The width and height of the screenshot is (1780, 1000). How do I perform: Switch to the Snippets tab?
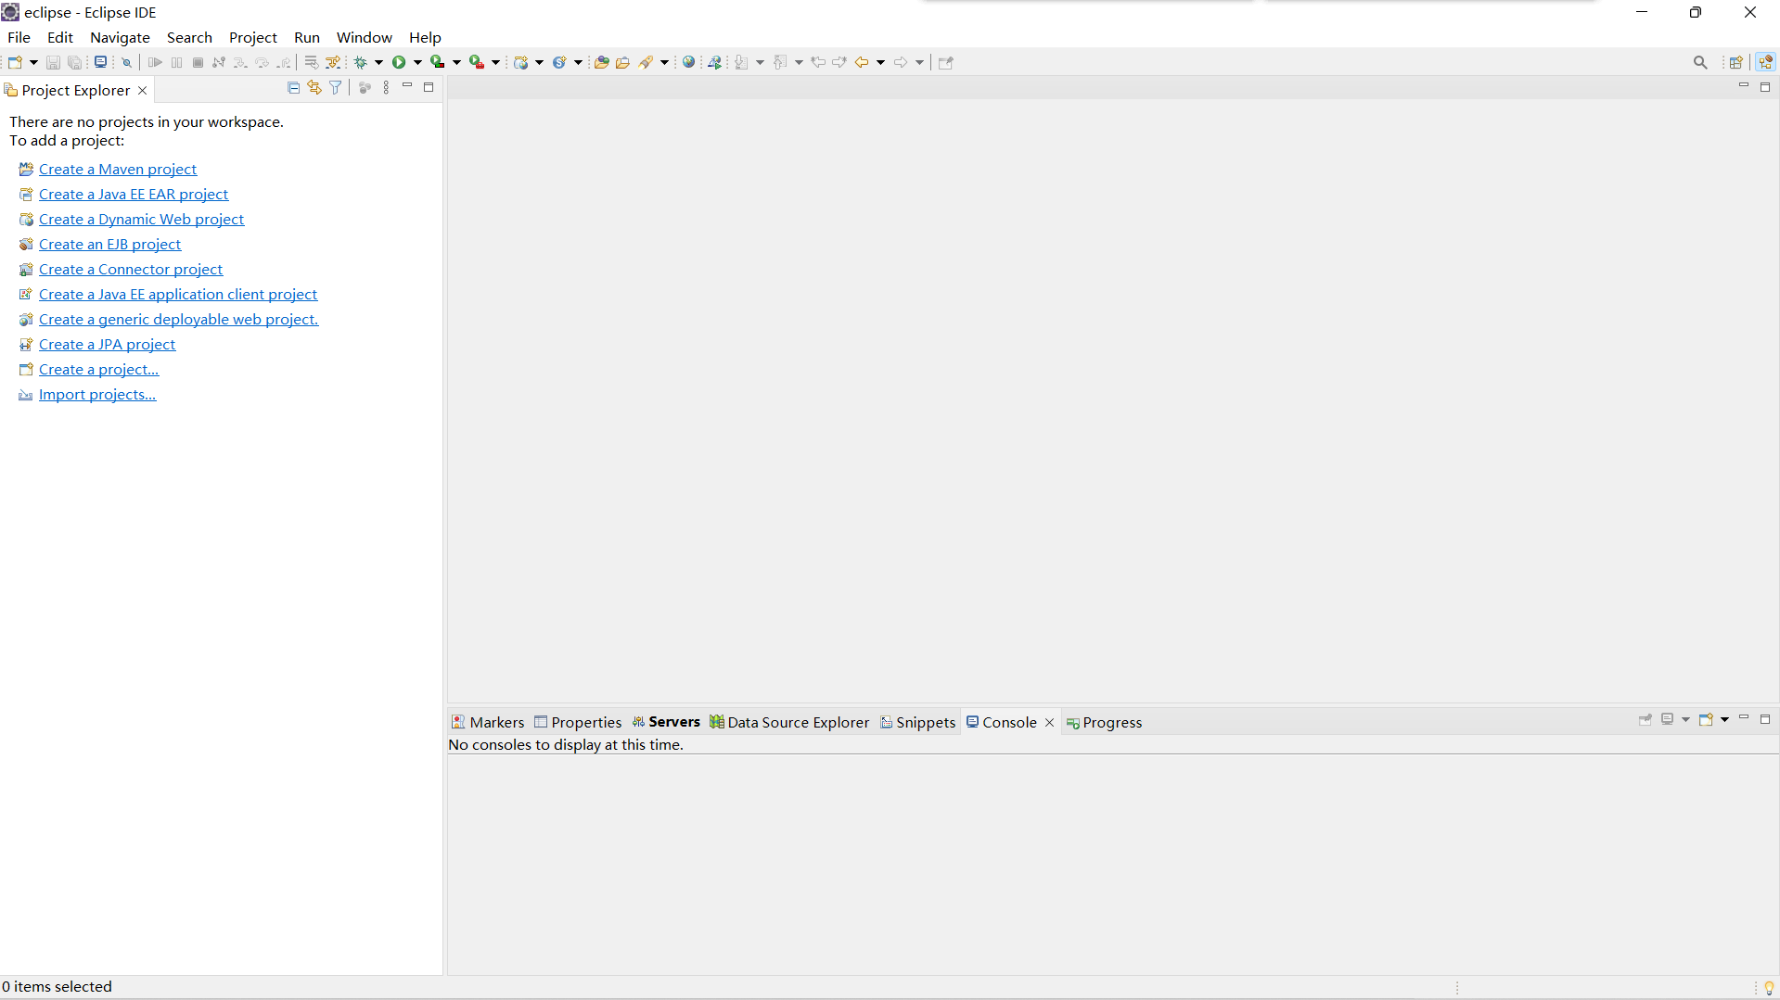coord(917,722)
